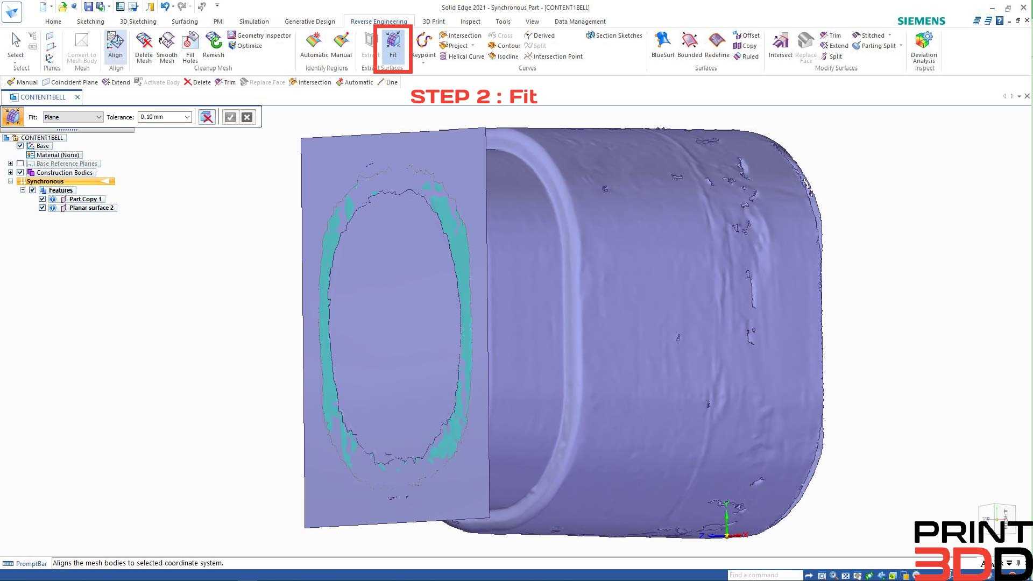Open the Inspect ribbon tab
Image resolution: width=1033 pixels, height=581 pixels.
point(470,22)
